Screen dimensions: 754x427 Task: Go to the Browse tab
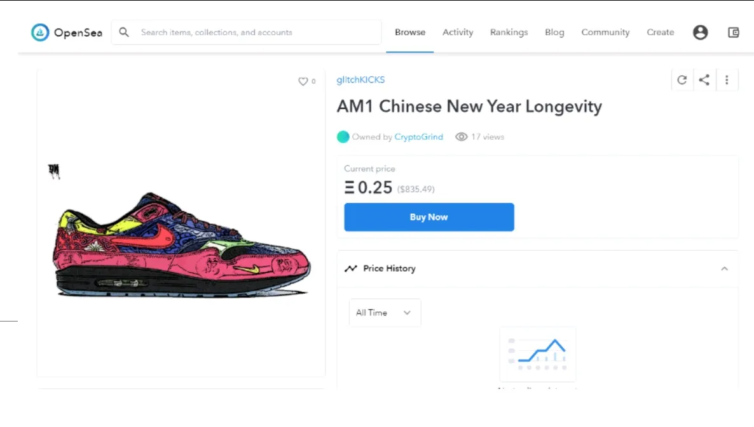410,32
